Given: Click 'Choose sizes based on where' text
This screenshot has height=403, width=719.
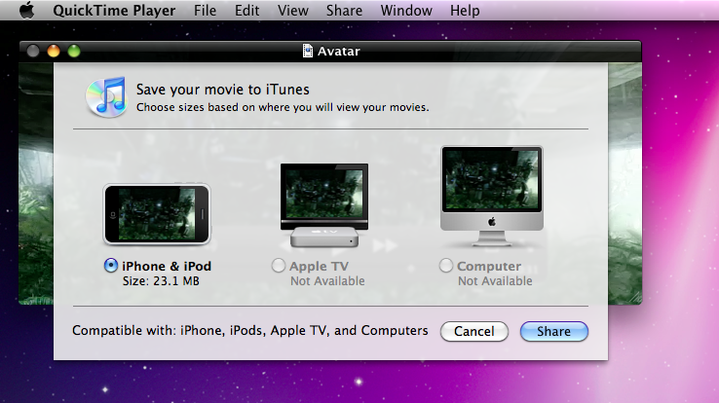Looking at the screenshot, I should 283,108.
